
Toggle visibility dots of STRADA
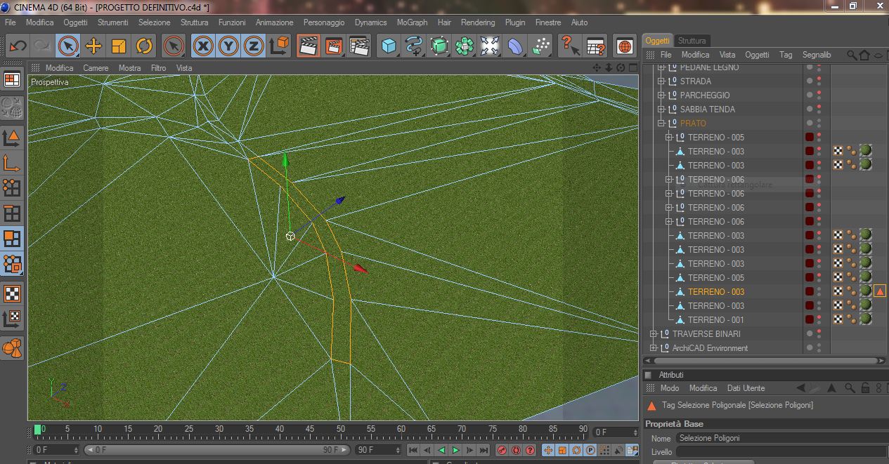coord(819,81)
